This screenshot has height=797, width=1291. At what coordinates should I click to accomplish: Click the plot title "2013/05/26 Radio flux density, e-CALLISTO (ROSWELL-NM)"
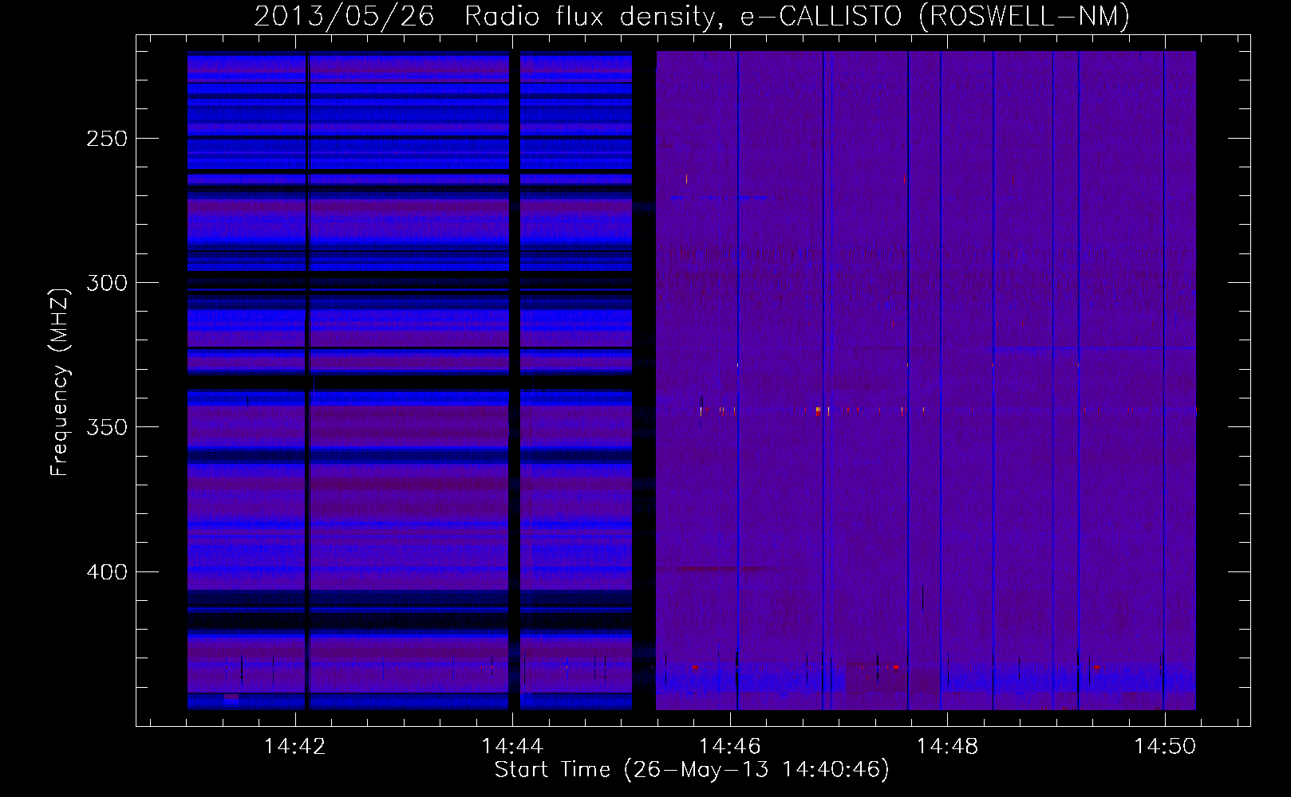[x=692, y=16]
